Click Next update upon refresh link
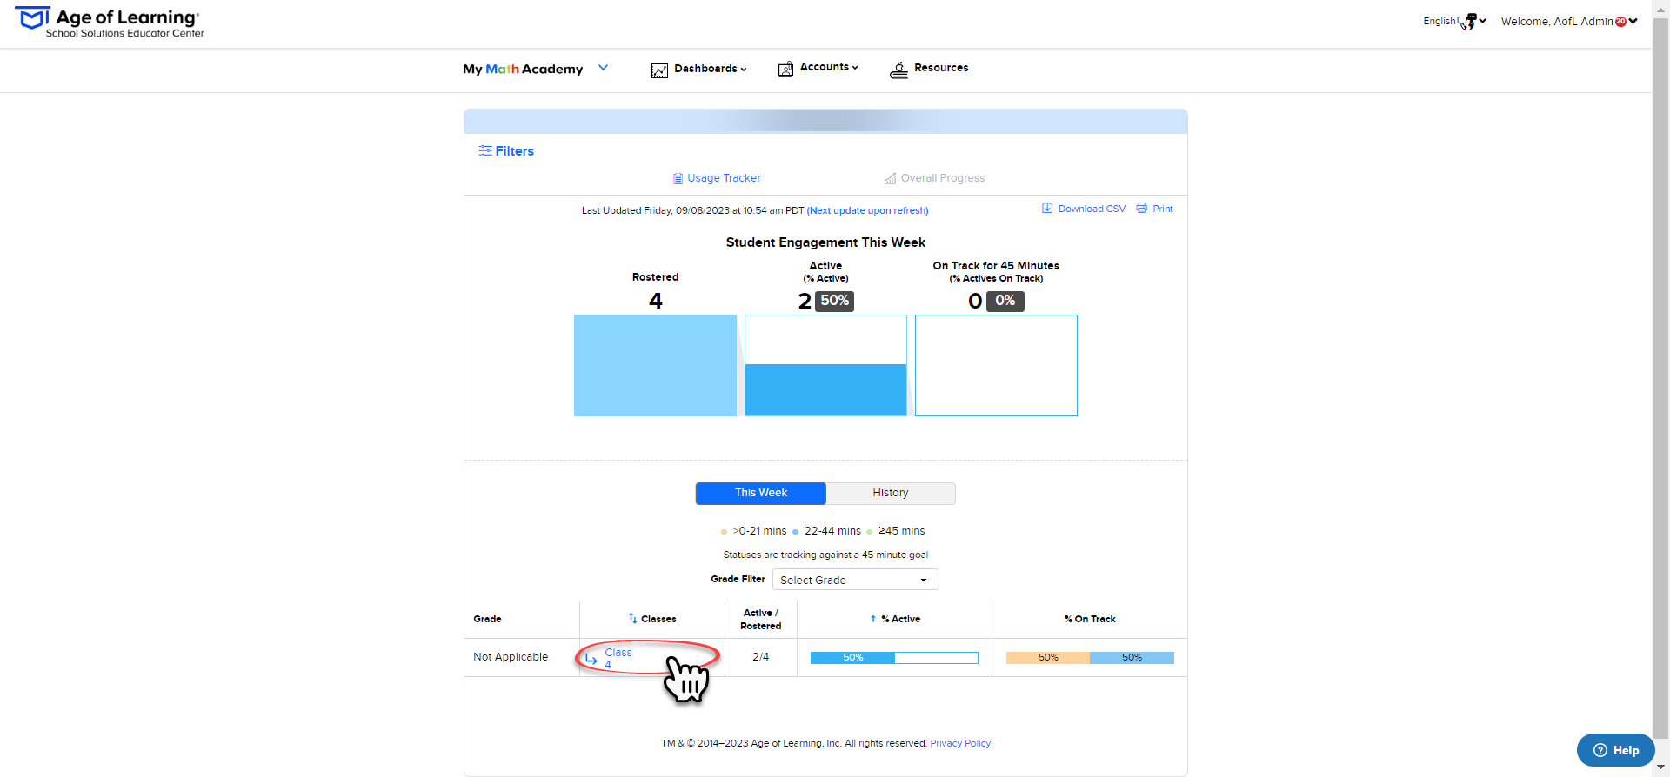1670x777 pixels. point(867,210)
